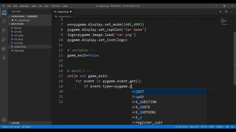Click CRLF end of line selector
Screen dimensions: 236x132
pos(211,127)
